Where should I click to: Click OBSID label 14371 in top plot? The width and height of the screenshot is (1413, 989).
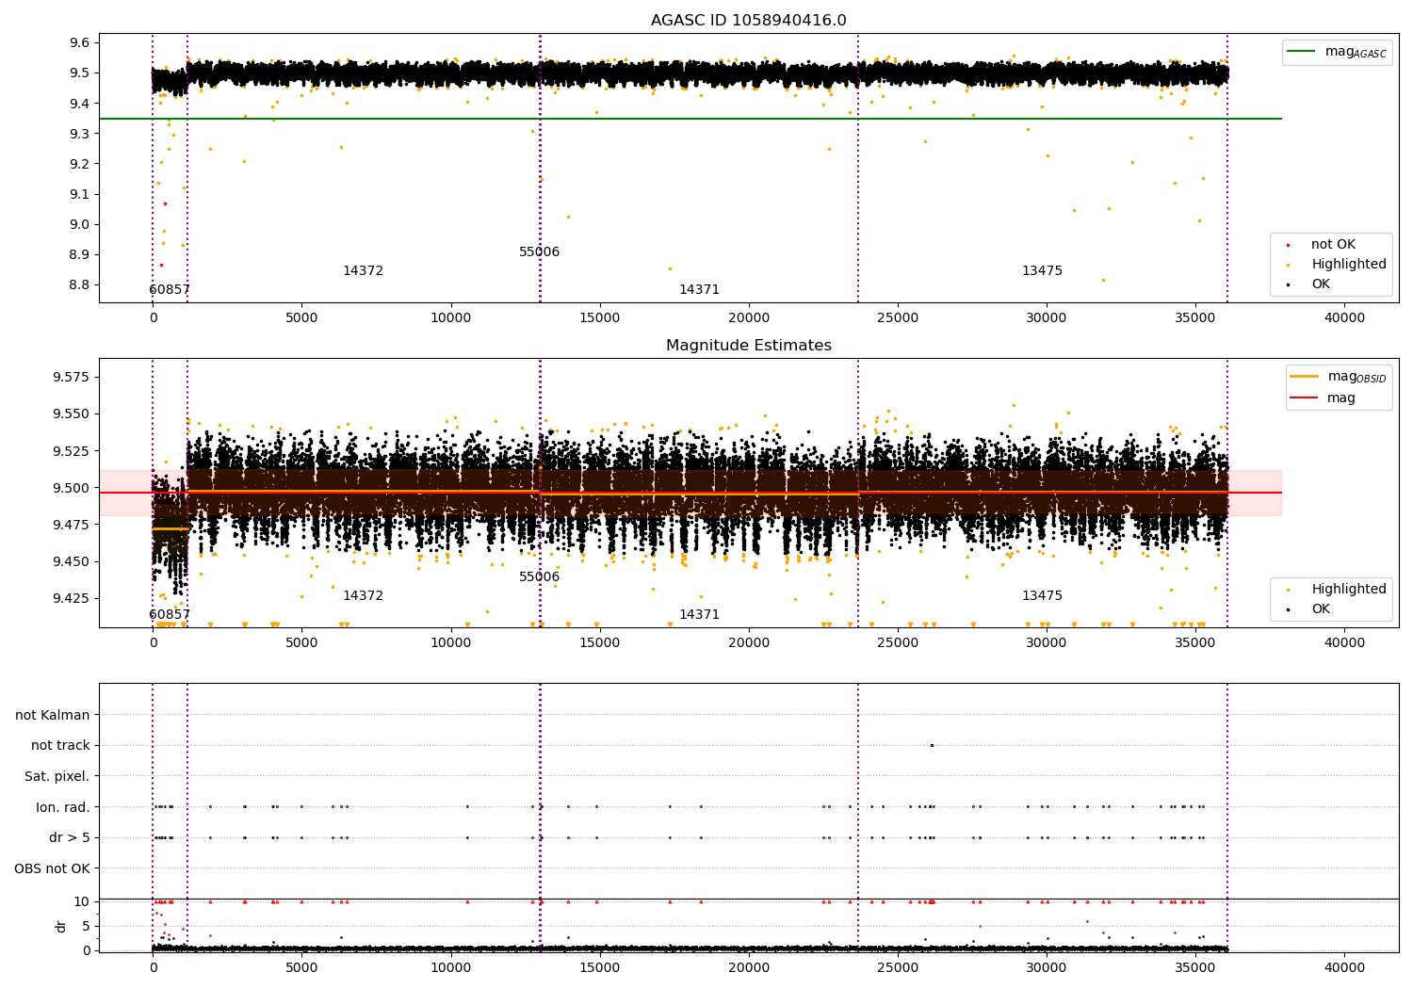coord(699,290)
